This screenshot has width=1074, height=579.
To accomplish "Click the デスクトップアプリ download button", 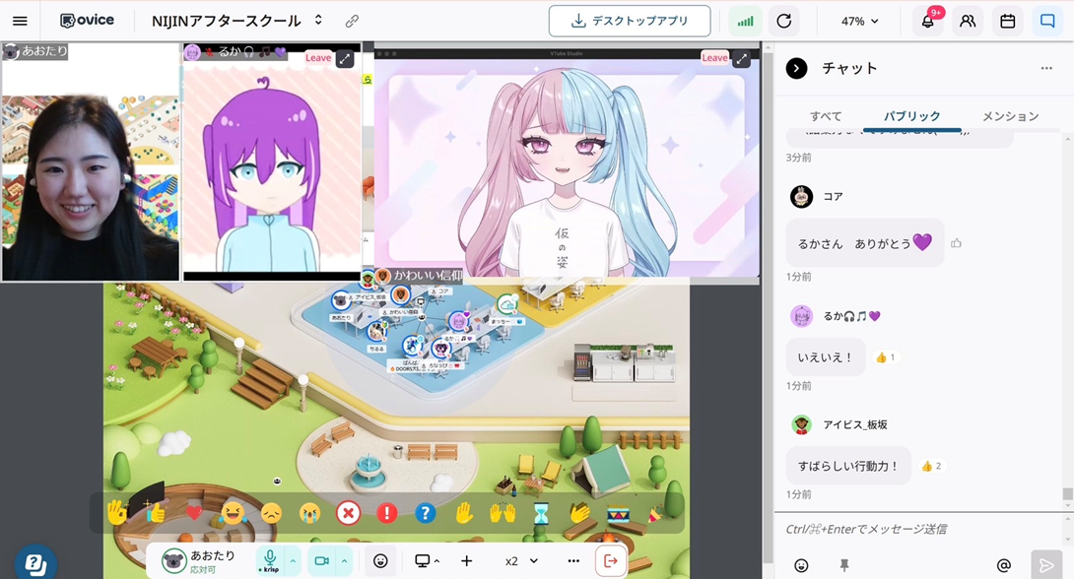I will tap(630, 21).
